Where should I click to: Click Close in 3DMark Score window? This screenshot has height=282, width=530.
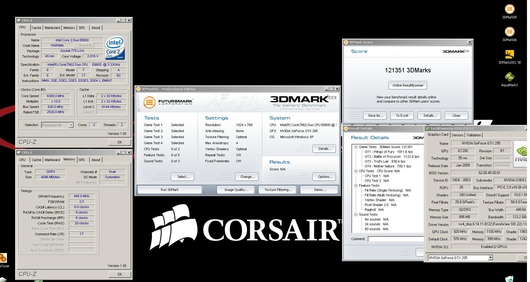click(456, 116)
